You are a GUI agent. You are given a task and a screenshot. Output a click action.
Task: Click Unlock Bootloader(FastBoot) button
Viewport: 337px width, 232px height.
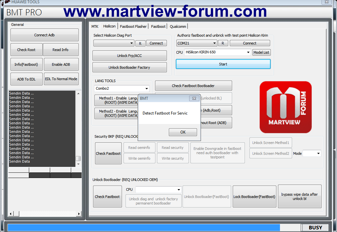[207, 197]
